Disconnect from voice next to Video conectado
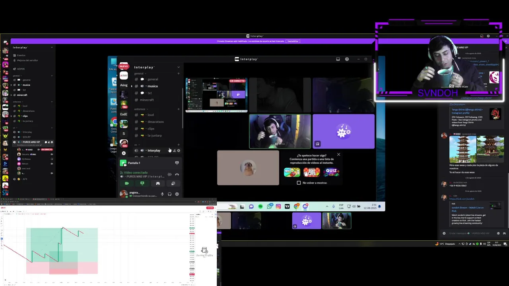 point(177,174)
